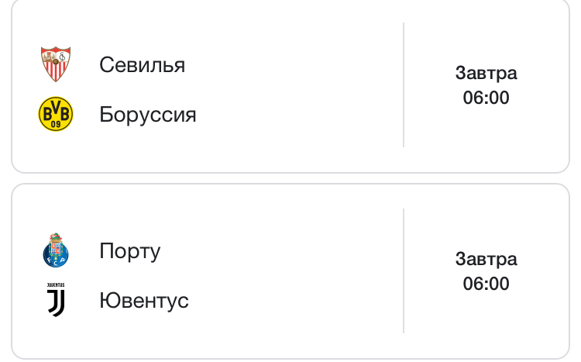Click 06:00 time in the Порту–Ювентус match
Image resolution: width=581 pixels, height=362 pixels.
[x=486, y=284]
